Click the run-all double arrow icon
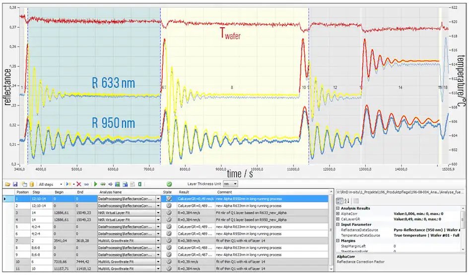469x275 pixels. [103, 184]
